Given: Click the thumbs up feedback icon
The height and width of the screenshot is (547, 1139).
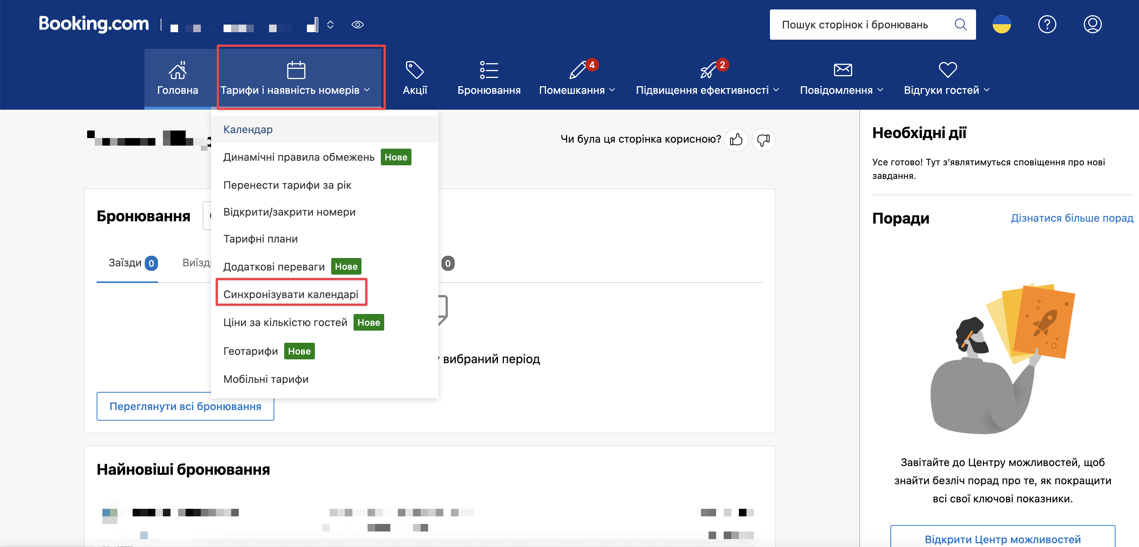Looking at the screenshot, I should [x=736, y=140].
